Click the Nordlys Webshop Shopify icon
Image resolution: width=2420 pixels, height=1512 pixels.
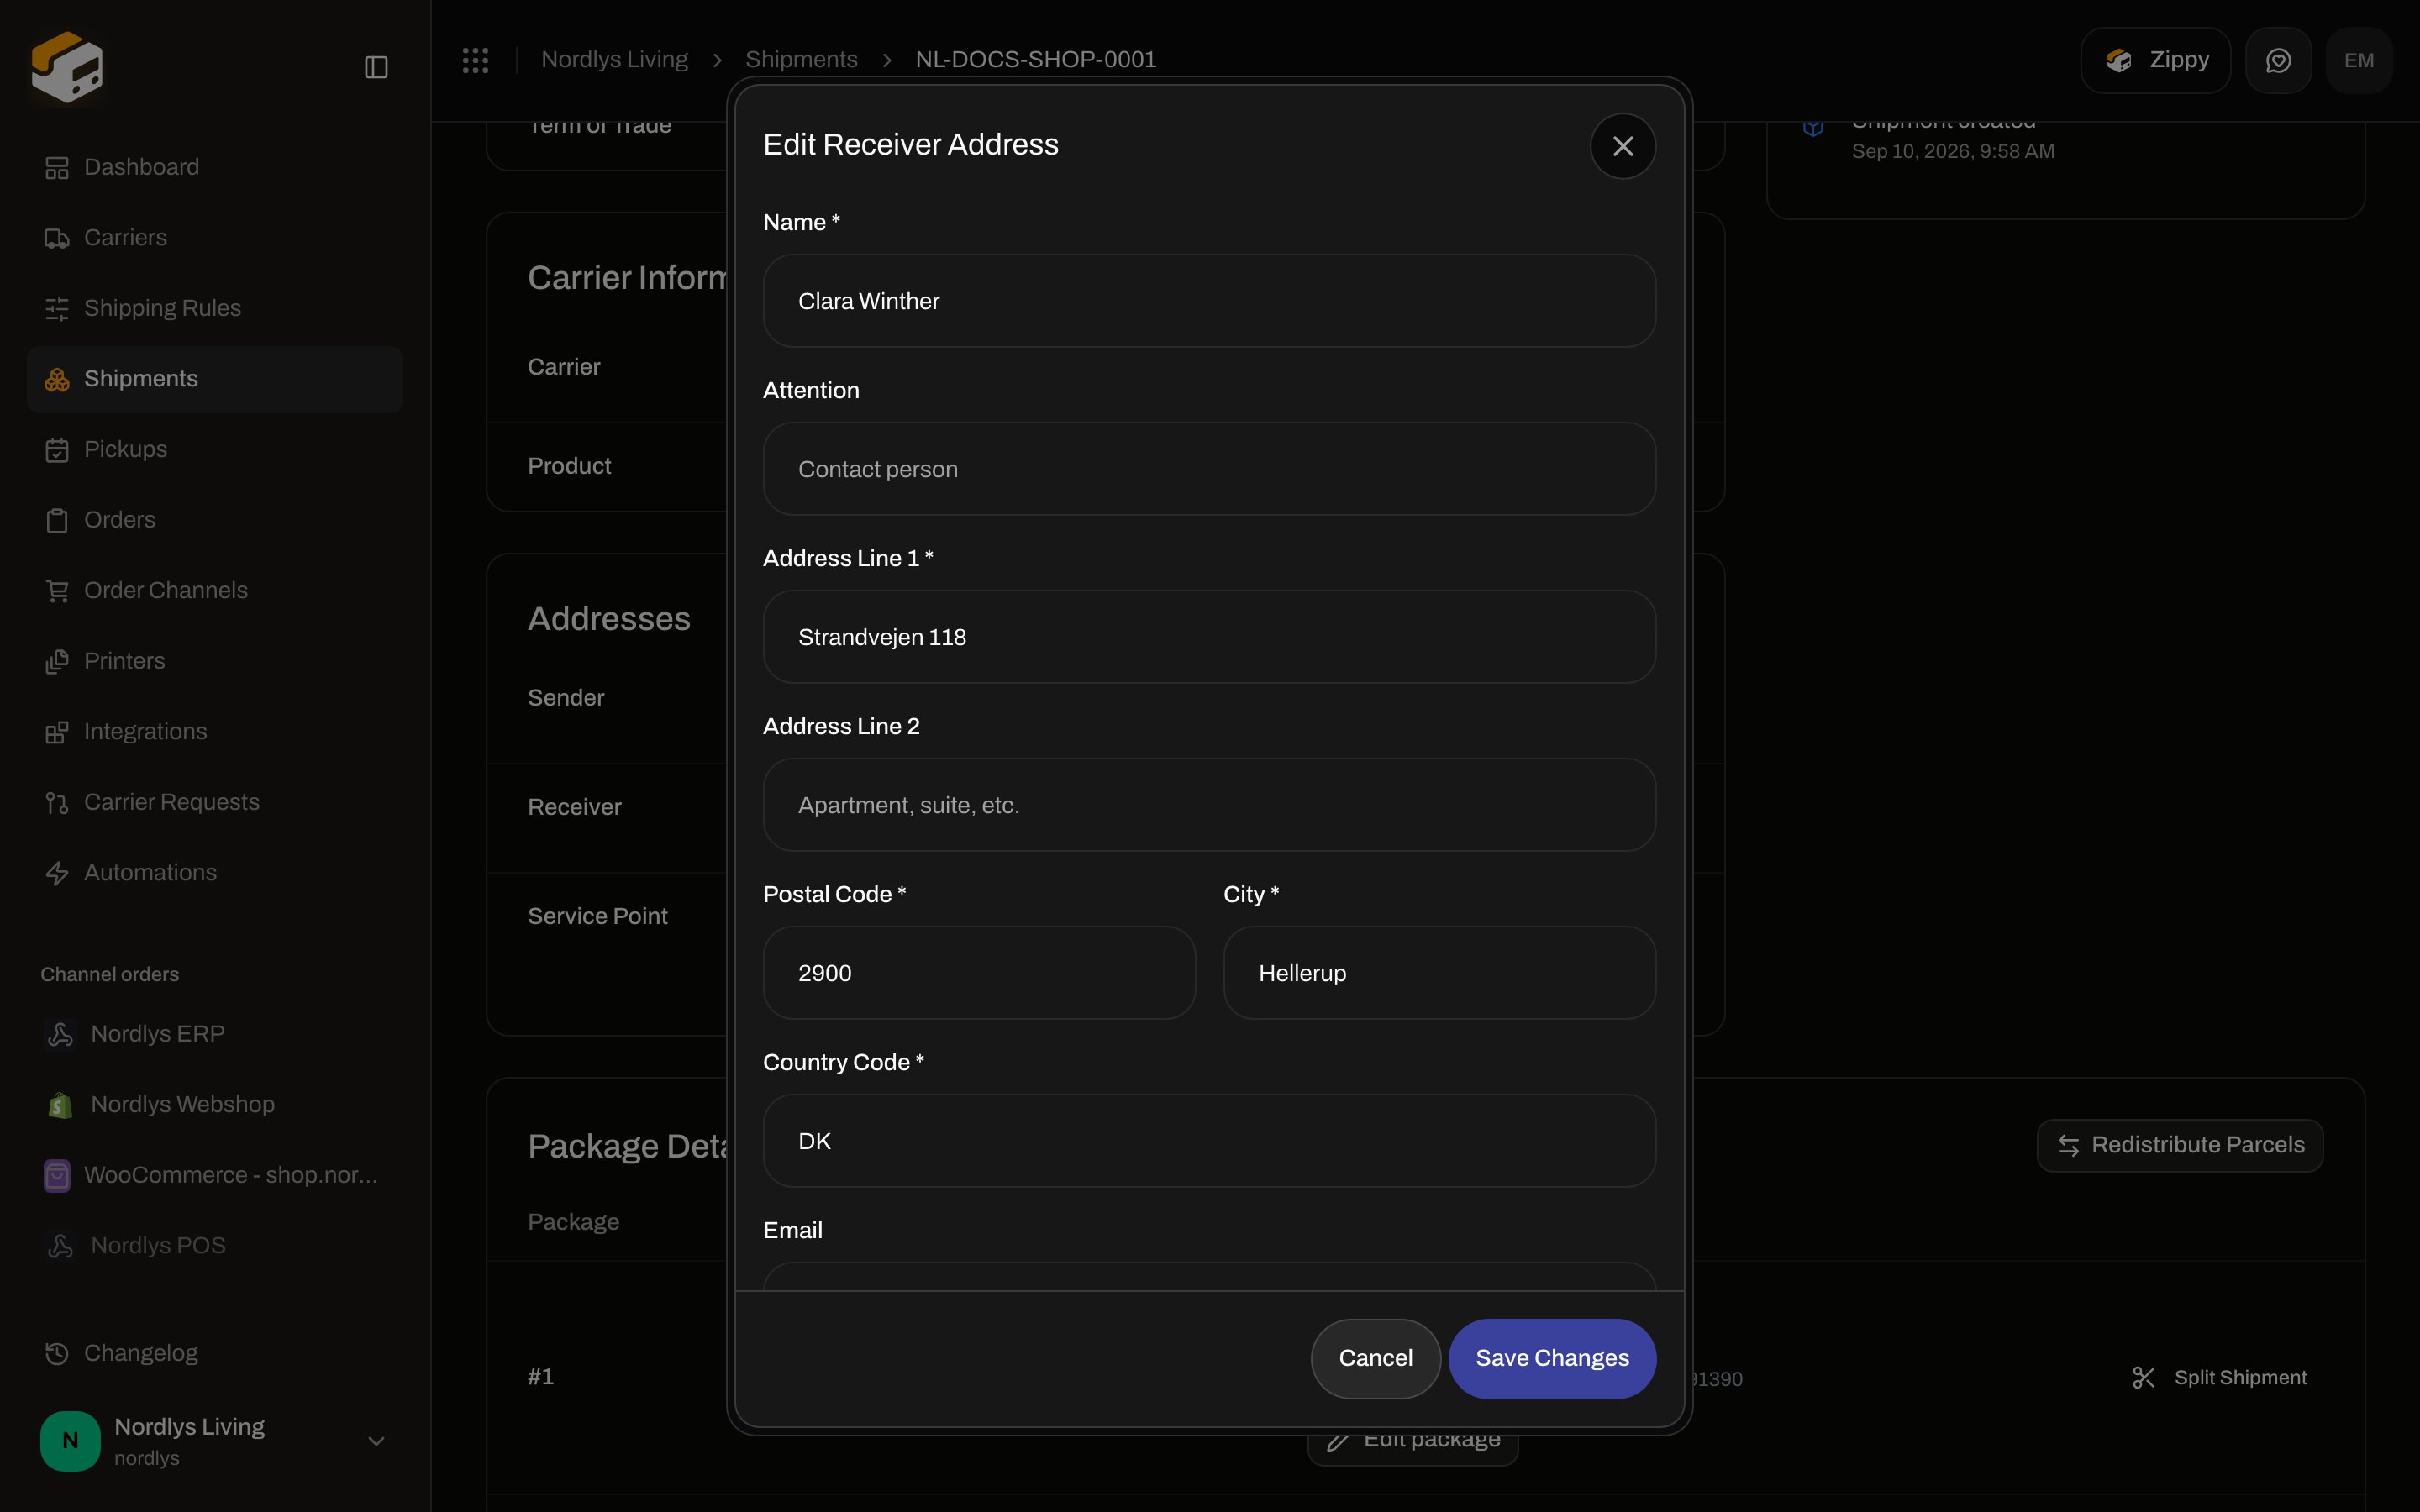pos(60,1105)
